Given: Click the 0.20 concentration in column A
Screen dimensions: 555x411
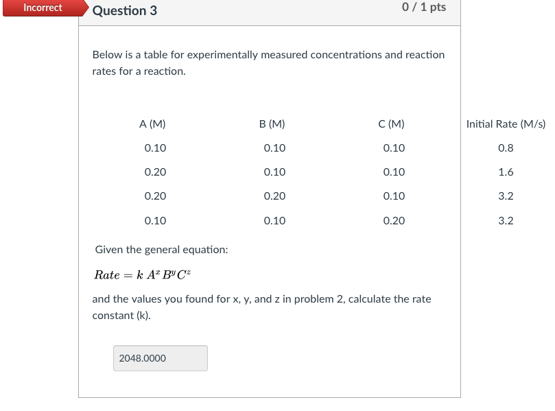Looking at the screenshot, I should coord(155,172).
